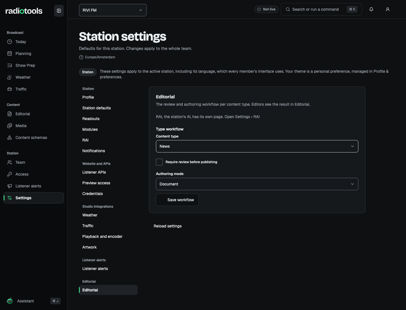Open Playback and encoder settings
406x310 pixels.
[108, 236]
